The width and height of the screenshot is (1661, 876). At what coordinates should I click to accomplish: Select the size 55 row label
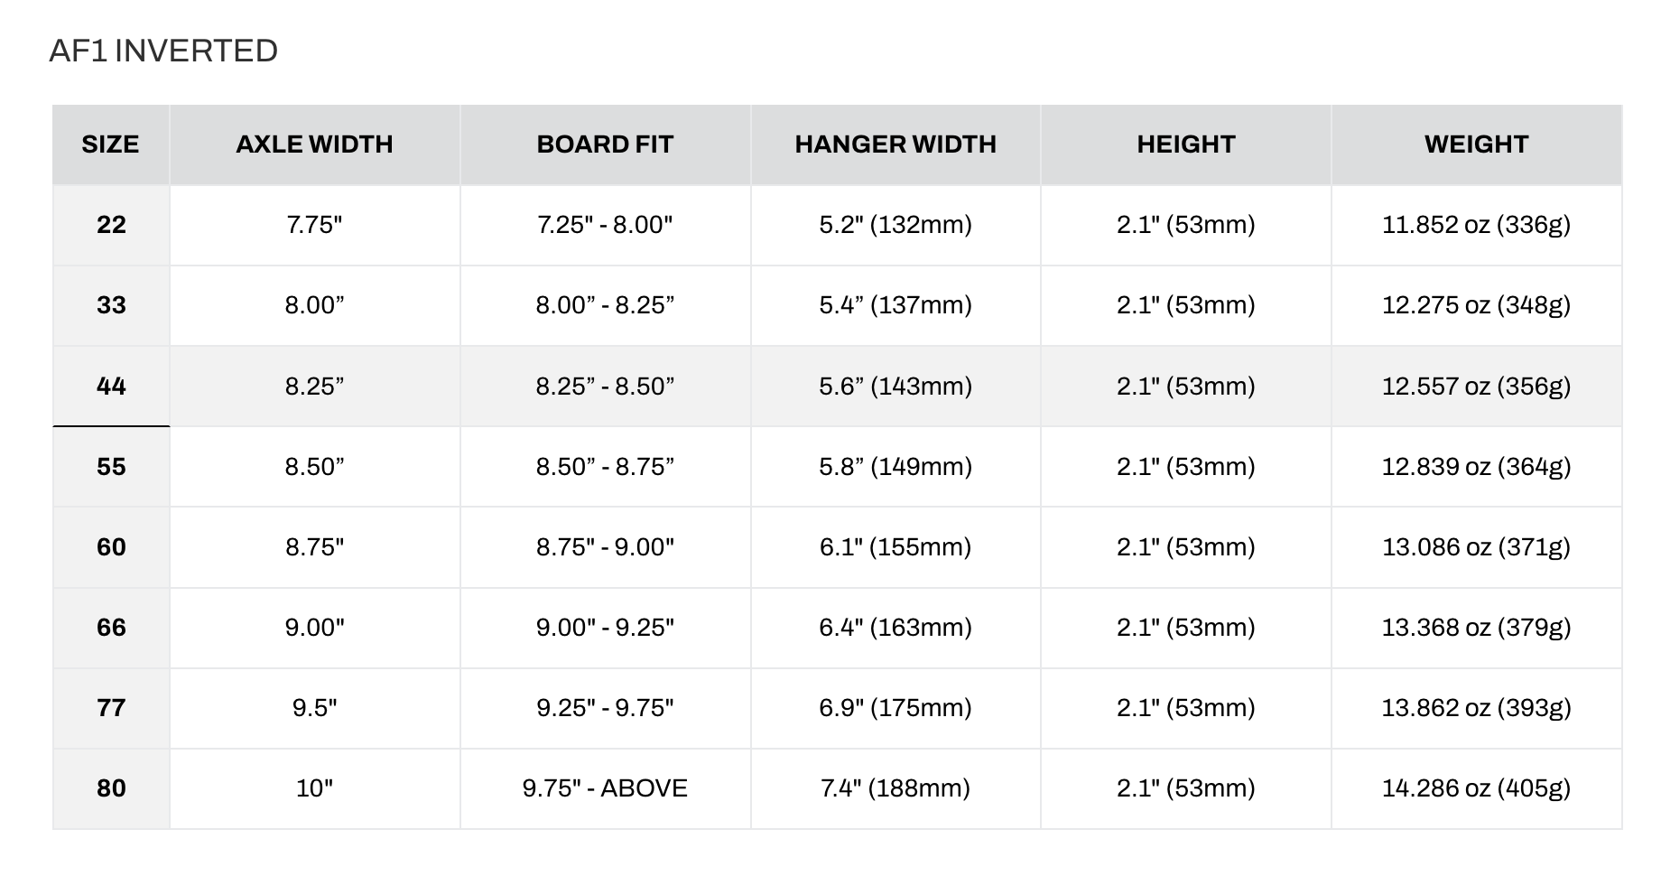coord(111,467)
